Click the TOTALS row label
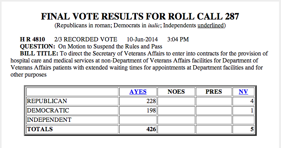281x148 pixels. pos(40,129)
